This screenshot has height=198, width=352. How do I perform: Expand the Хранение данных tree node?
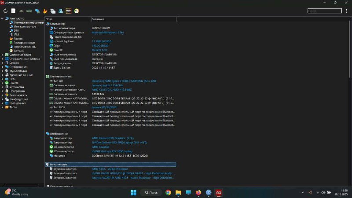3,75
